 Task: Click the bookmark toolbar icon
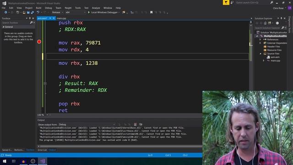(x=152, y=12)
